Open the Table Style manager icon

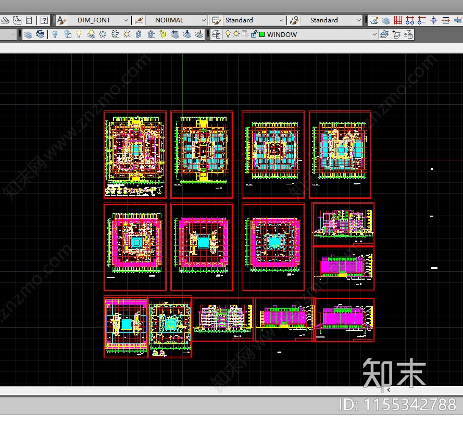[x=217, y=20]
